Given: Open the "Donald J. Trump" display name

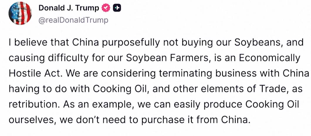Looking at the screenshot, I should coord(69,8).
